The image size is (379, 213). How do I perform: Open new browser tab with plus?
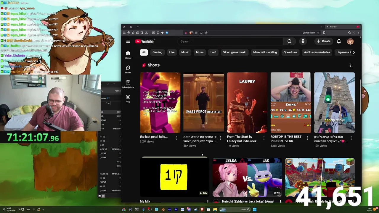[x=322, y=27]
